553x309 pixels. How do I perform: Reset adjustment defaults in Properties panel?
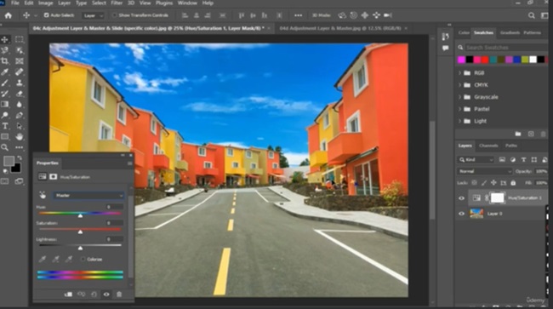pos(94,295)
